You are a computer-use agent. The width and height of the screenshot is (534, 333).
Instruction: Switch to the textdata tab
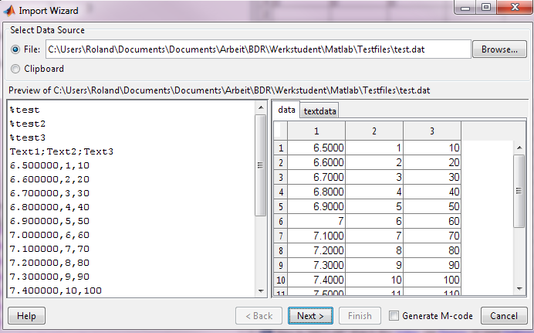pos(319,110)
